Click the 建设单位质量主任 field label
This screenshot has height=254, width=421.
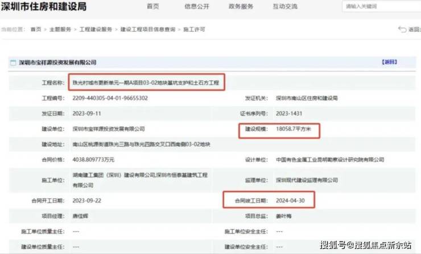click(43, 247)
